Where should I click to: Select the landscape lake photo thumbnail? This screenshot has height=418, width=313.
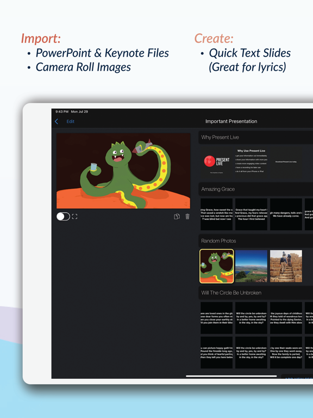251,266
